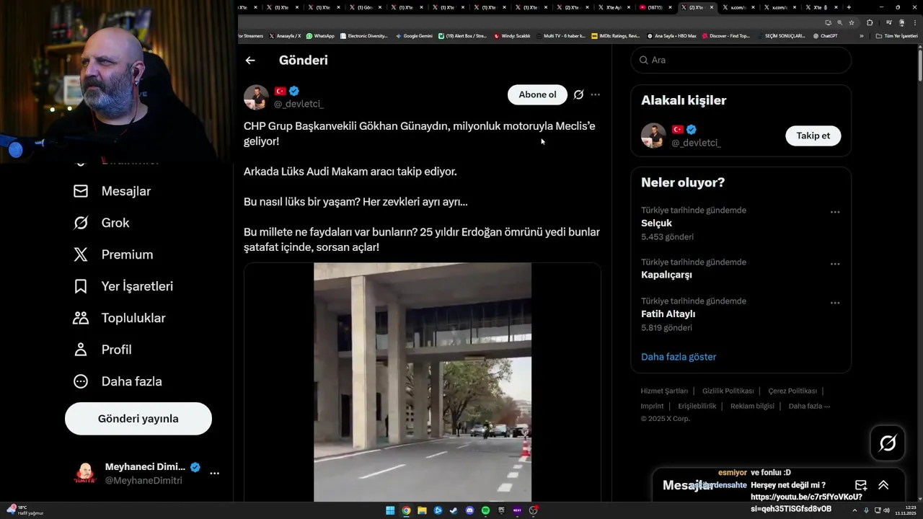Viewport: 923px width, 519px height.
Task: Open Chrome from the taskbar
Action: [407, 511]
